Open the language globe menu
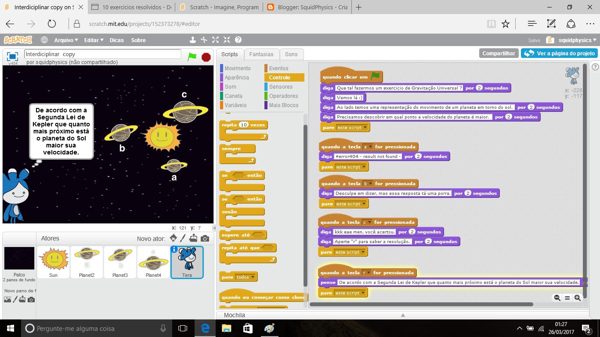Image resolution: width=600 pixels, height=337 pixels. [44, 40]
